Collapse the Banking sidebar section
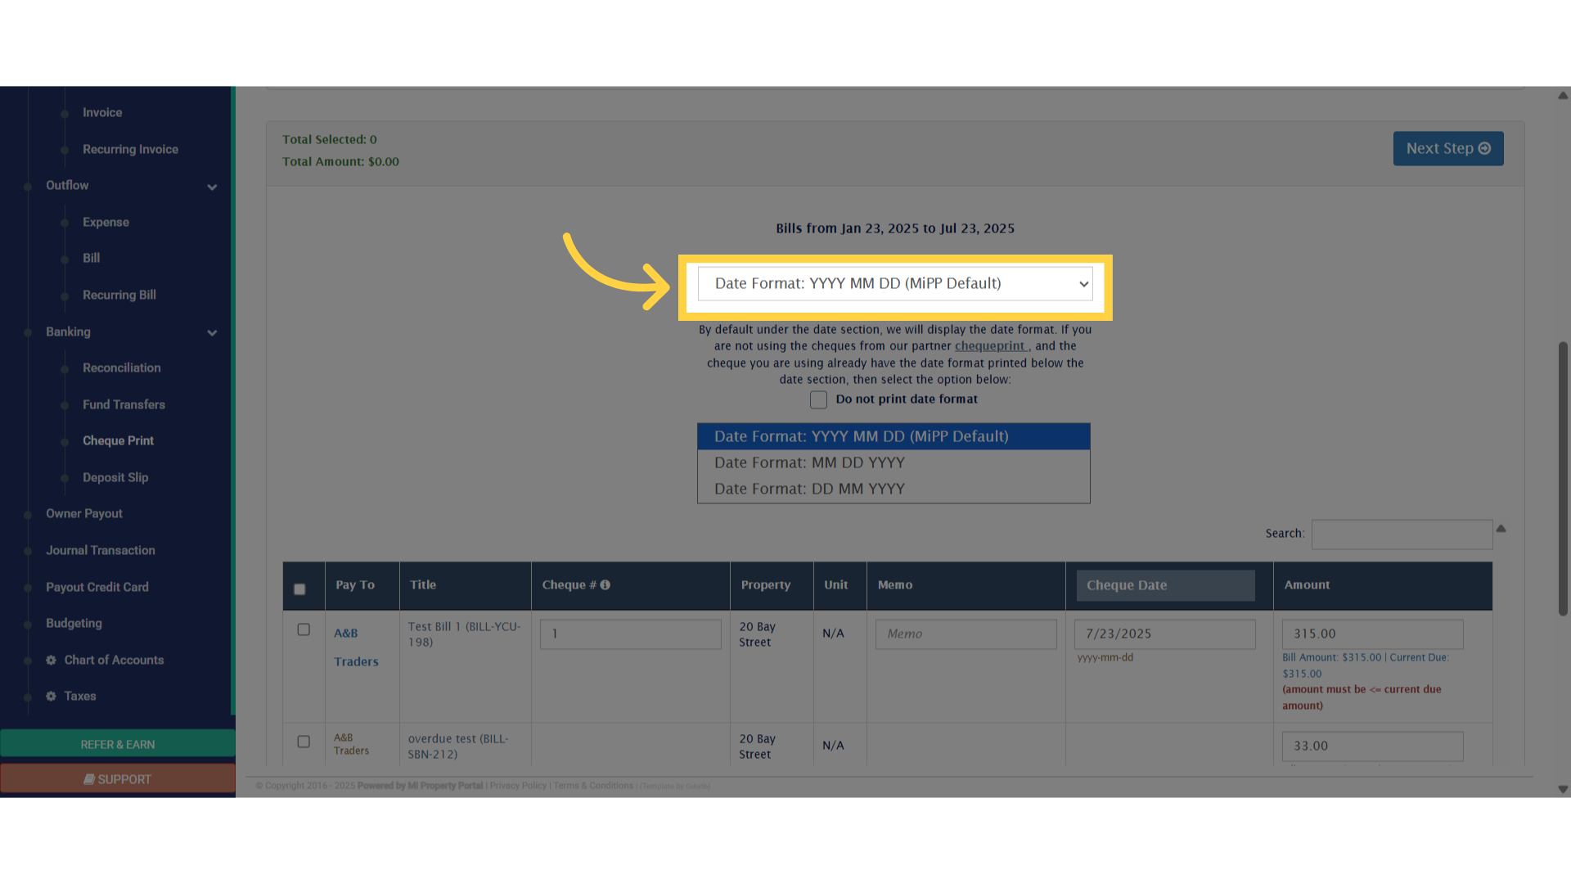Screen dimensions: 1571x884 [212, 332]
